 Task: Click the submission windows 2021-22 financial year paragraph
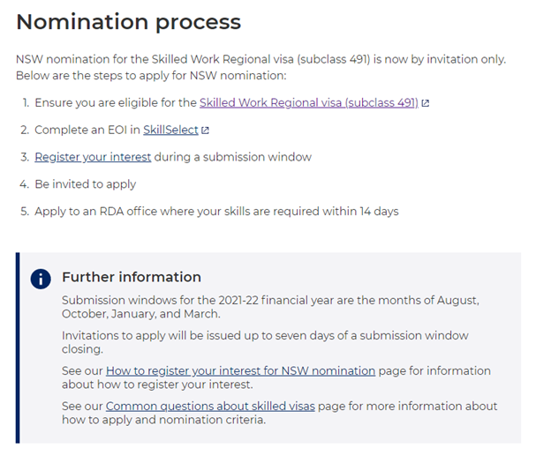tap(270, 307)
